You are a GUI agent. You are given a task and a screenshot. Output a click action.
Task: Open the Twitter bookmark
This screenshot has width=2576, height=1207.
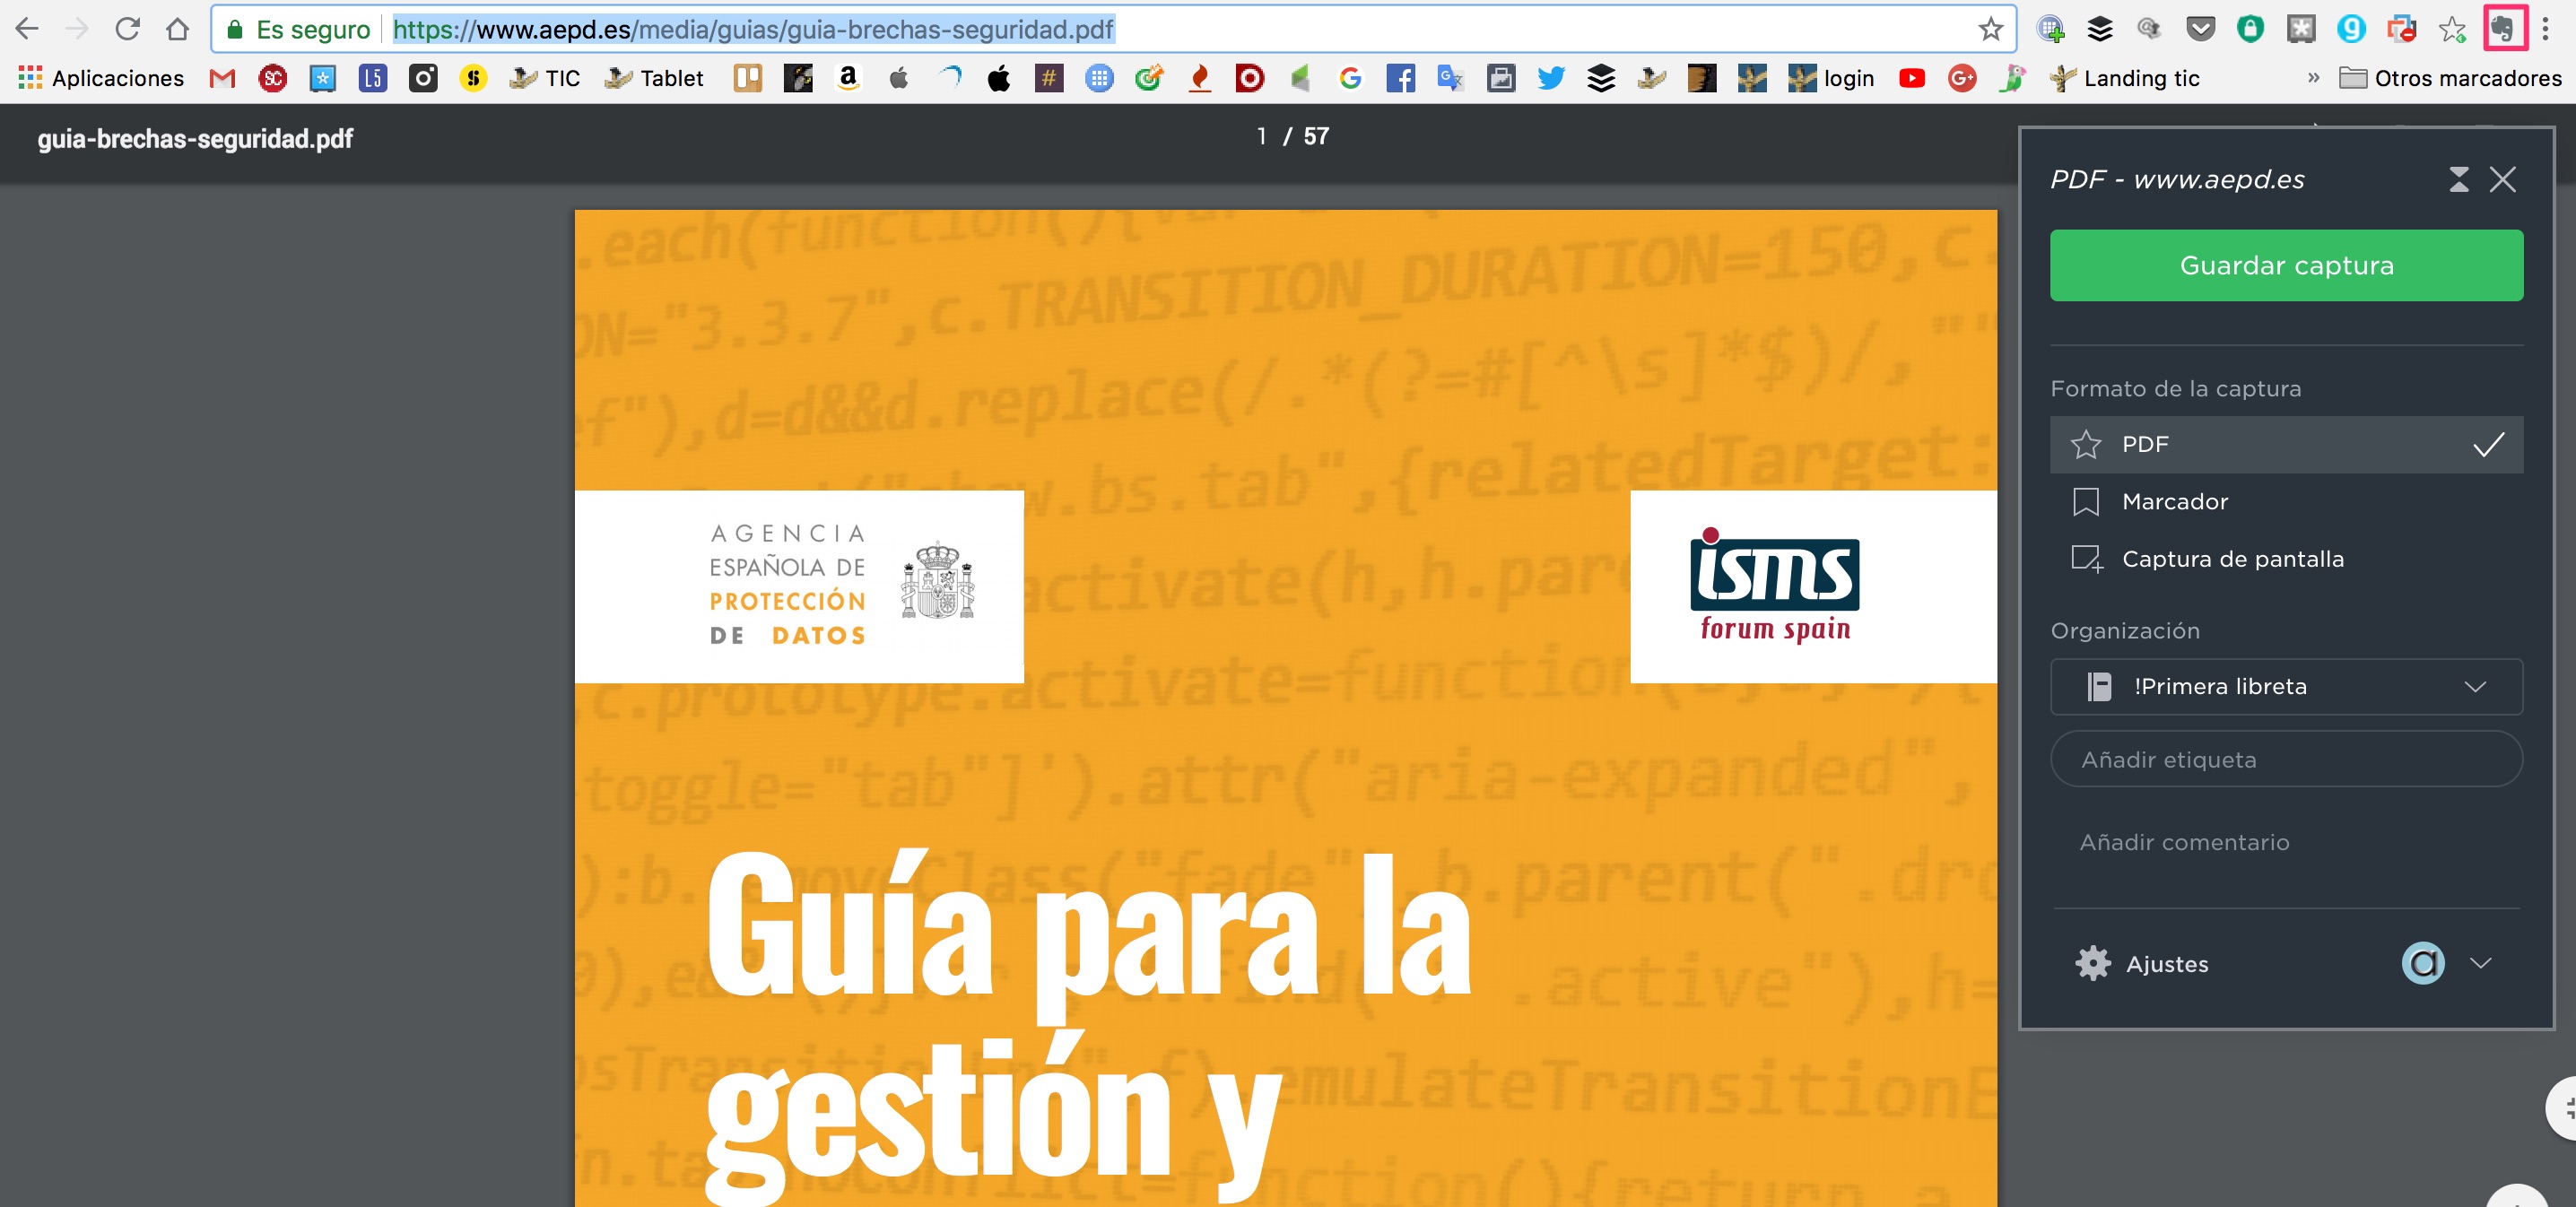[x=1551, y=78]
